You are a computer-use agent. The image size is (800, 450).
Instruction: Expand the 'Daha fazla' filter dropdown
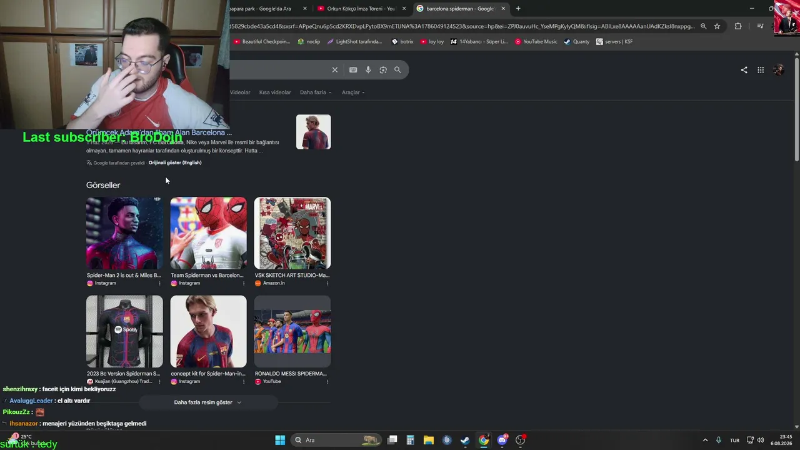coord(316,92)
